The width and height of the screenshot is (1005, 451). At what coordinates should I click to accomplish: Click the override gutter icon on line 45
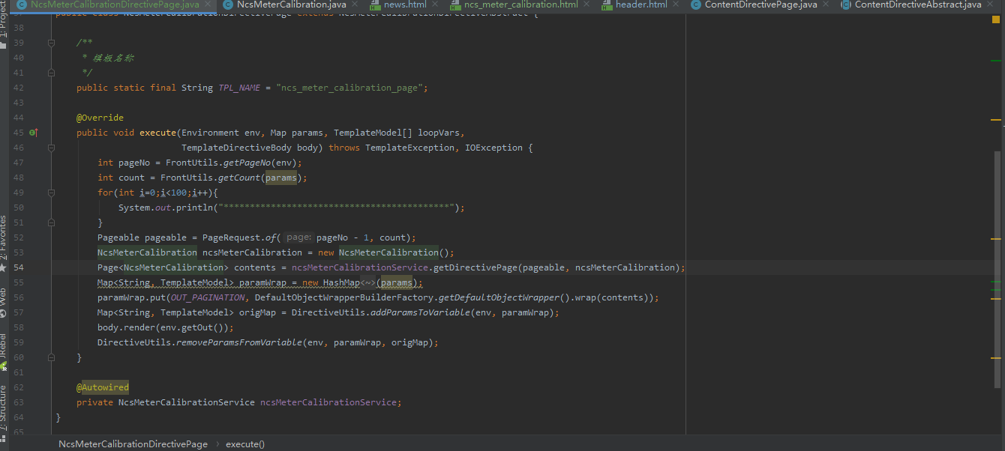click(33, 133)
